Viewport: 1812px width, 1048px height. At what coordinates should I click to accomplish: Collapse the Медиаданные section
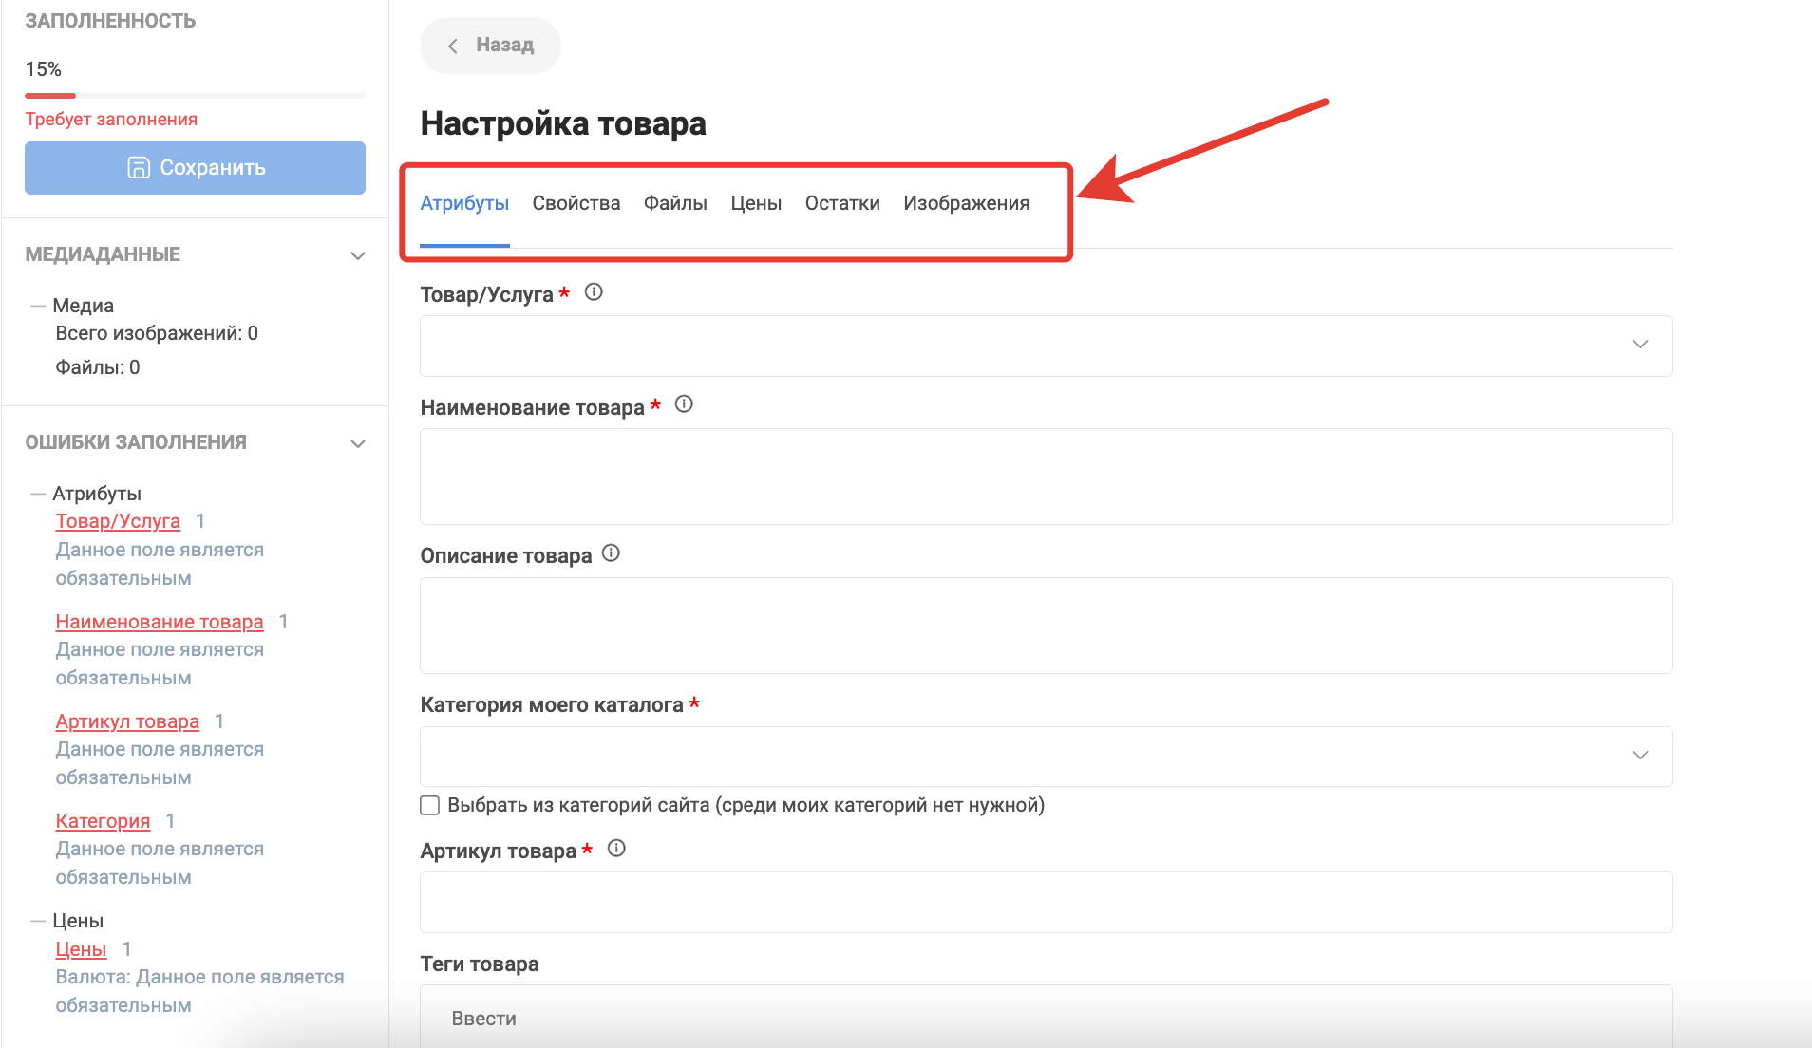(x=358, y=255)
